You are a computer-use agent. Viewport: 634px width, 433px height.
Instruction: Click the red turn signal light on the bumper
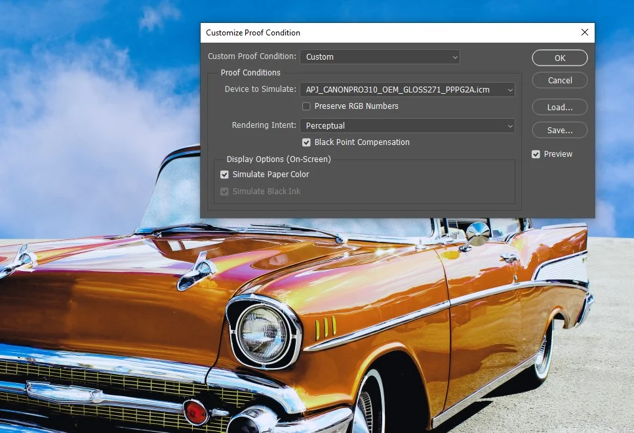click(x=195, y=412)
